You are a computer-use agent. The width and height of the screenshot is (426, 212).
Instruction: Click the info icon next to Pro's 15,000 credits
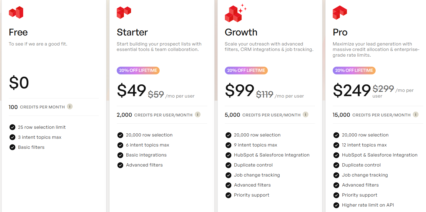[416, 114]
